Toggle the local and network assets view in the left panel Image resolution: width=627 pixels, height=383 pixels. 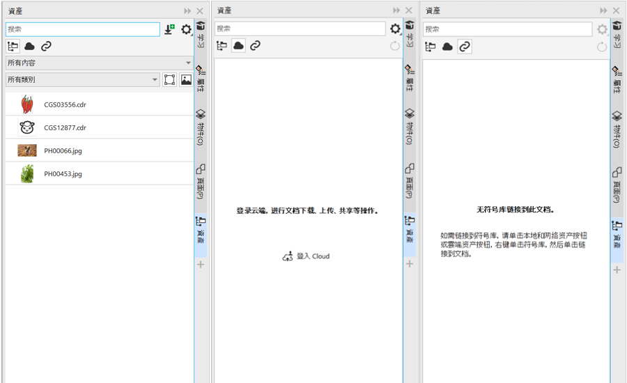pos(13,47)
